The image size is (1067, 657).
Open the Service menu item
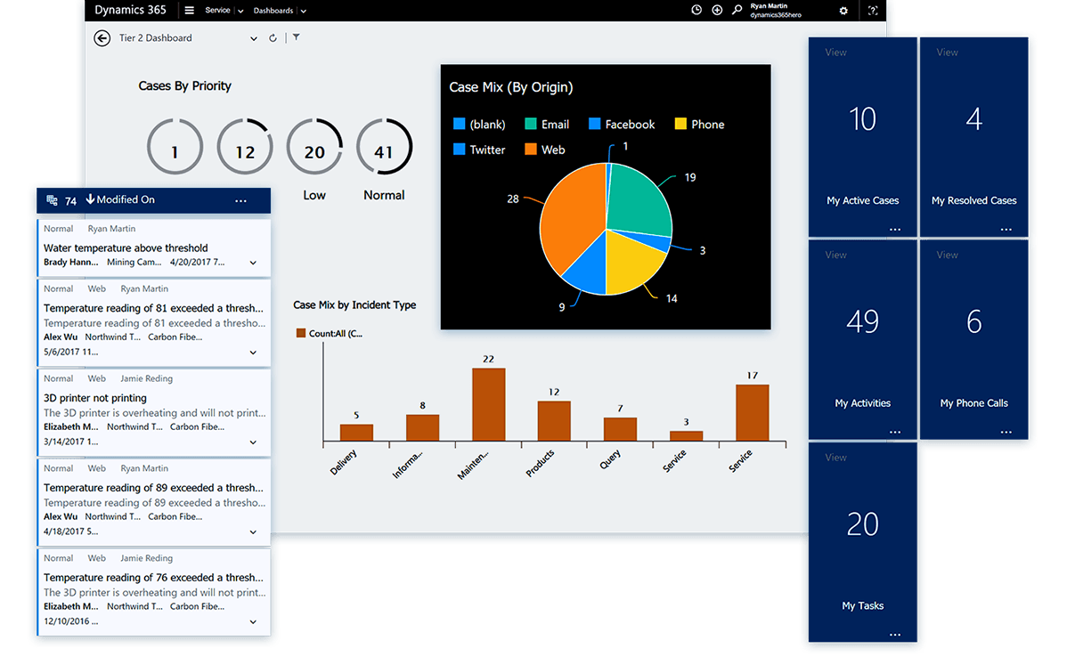point(217,10)
